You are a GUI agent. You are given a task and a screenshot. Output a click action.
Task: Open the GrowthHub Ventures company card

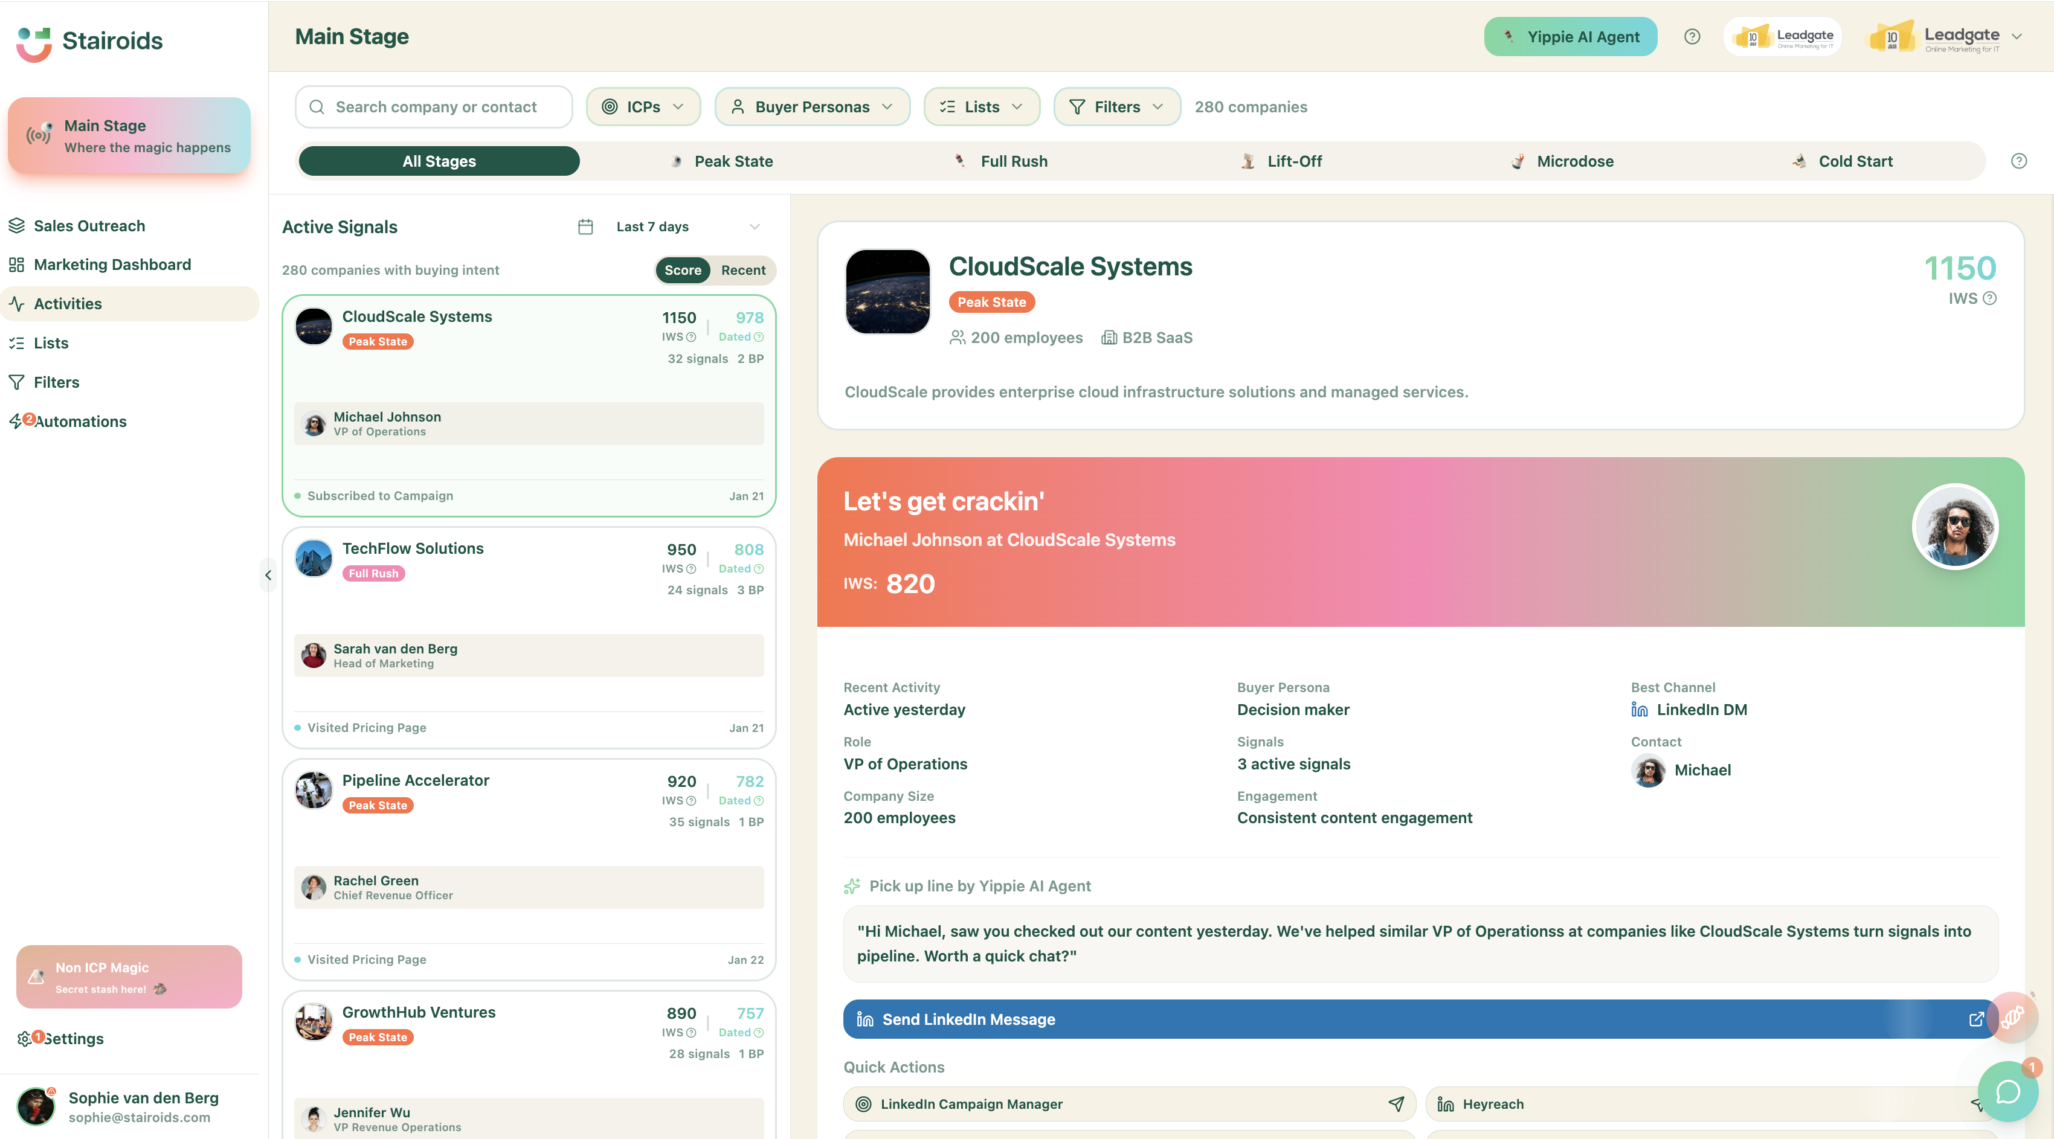click(x=529, y=1064)
